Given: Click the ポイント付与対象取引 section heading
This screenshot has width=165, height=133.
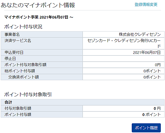Looking at the screenshot, I should point(28,94).
